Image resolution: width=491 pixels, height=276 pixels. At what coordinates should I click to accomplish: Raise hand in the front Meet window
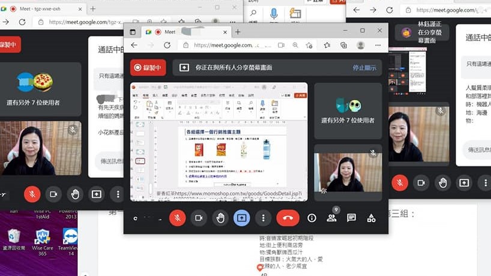[220, 218]
